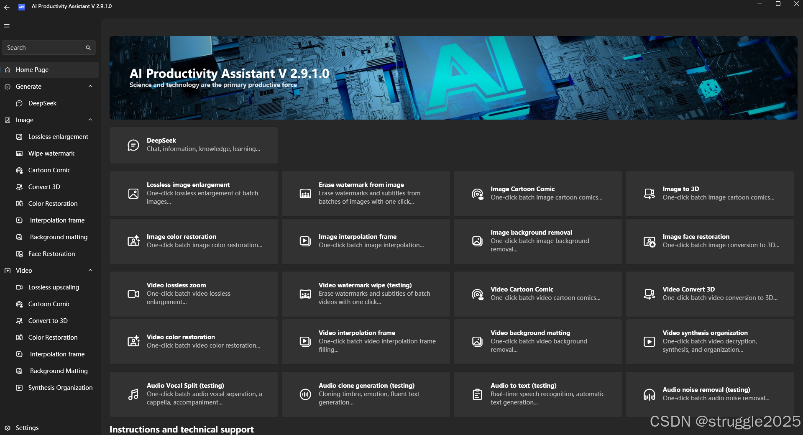803x435 pixels.
Task: Open Image color restoration card
Action: click(x=194, y=241)
